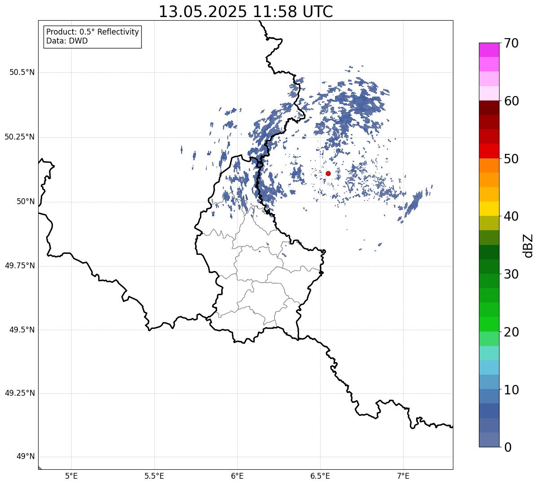Click the title '13.05.2025 11:58 UTC'

(x=246, y=12)
